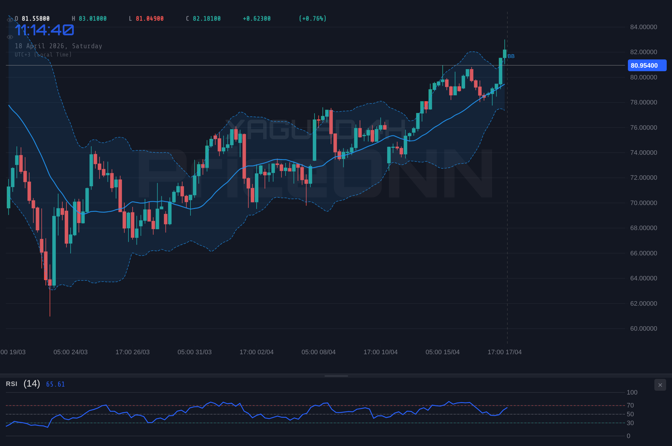This screenshot has height=446, width=672.
Task: Click the 05:00 31/03 time axis label
Action: [x=195, y=352]
